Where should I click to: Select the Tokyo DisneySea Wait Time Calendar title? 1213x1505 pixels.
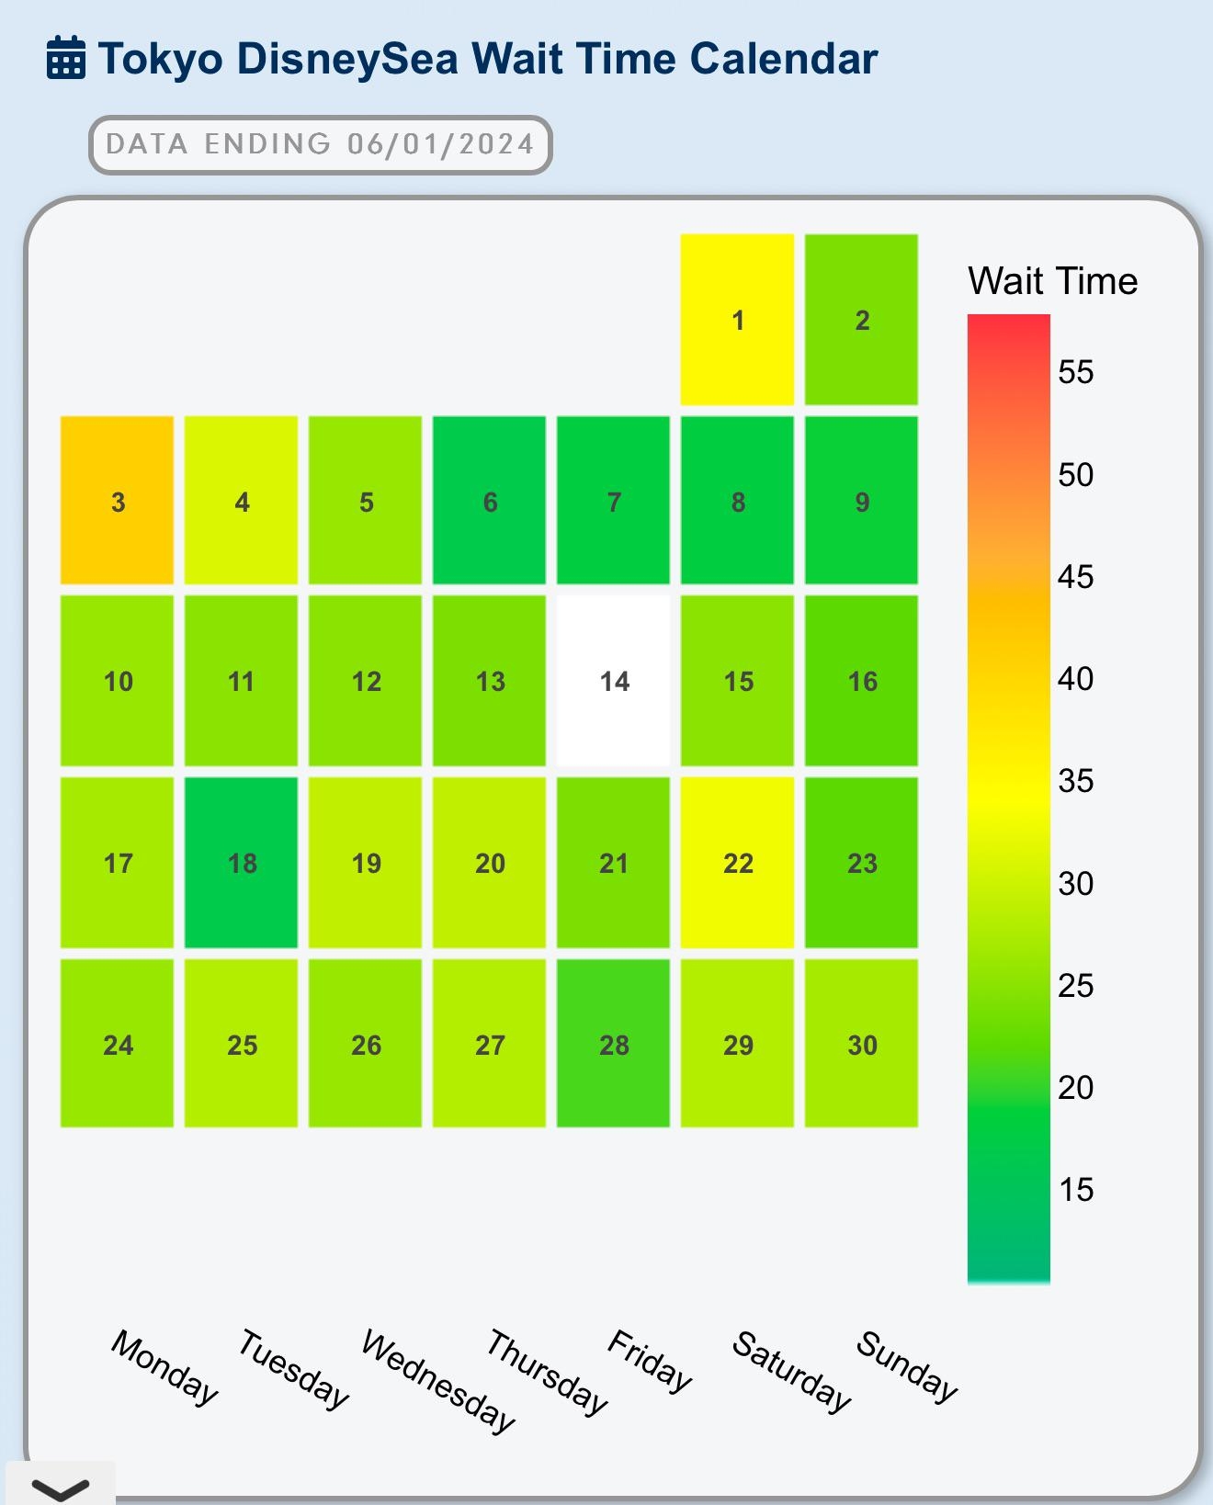coord(488,59)
